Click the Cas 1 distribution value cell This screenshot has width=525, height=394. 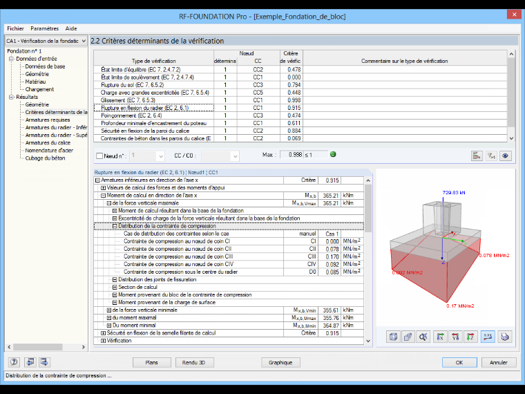(x=330, y=234)
